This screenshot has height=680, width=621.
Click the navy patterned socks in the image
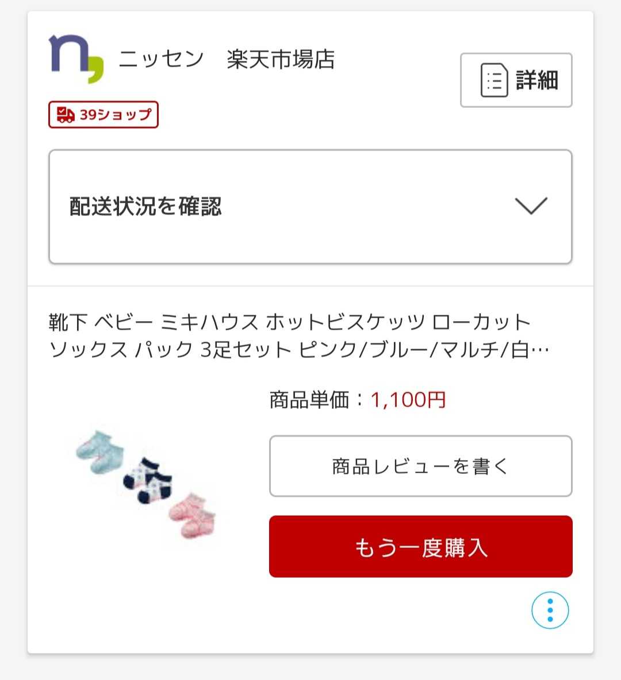tap(148, 480)
